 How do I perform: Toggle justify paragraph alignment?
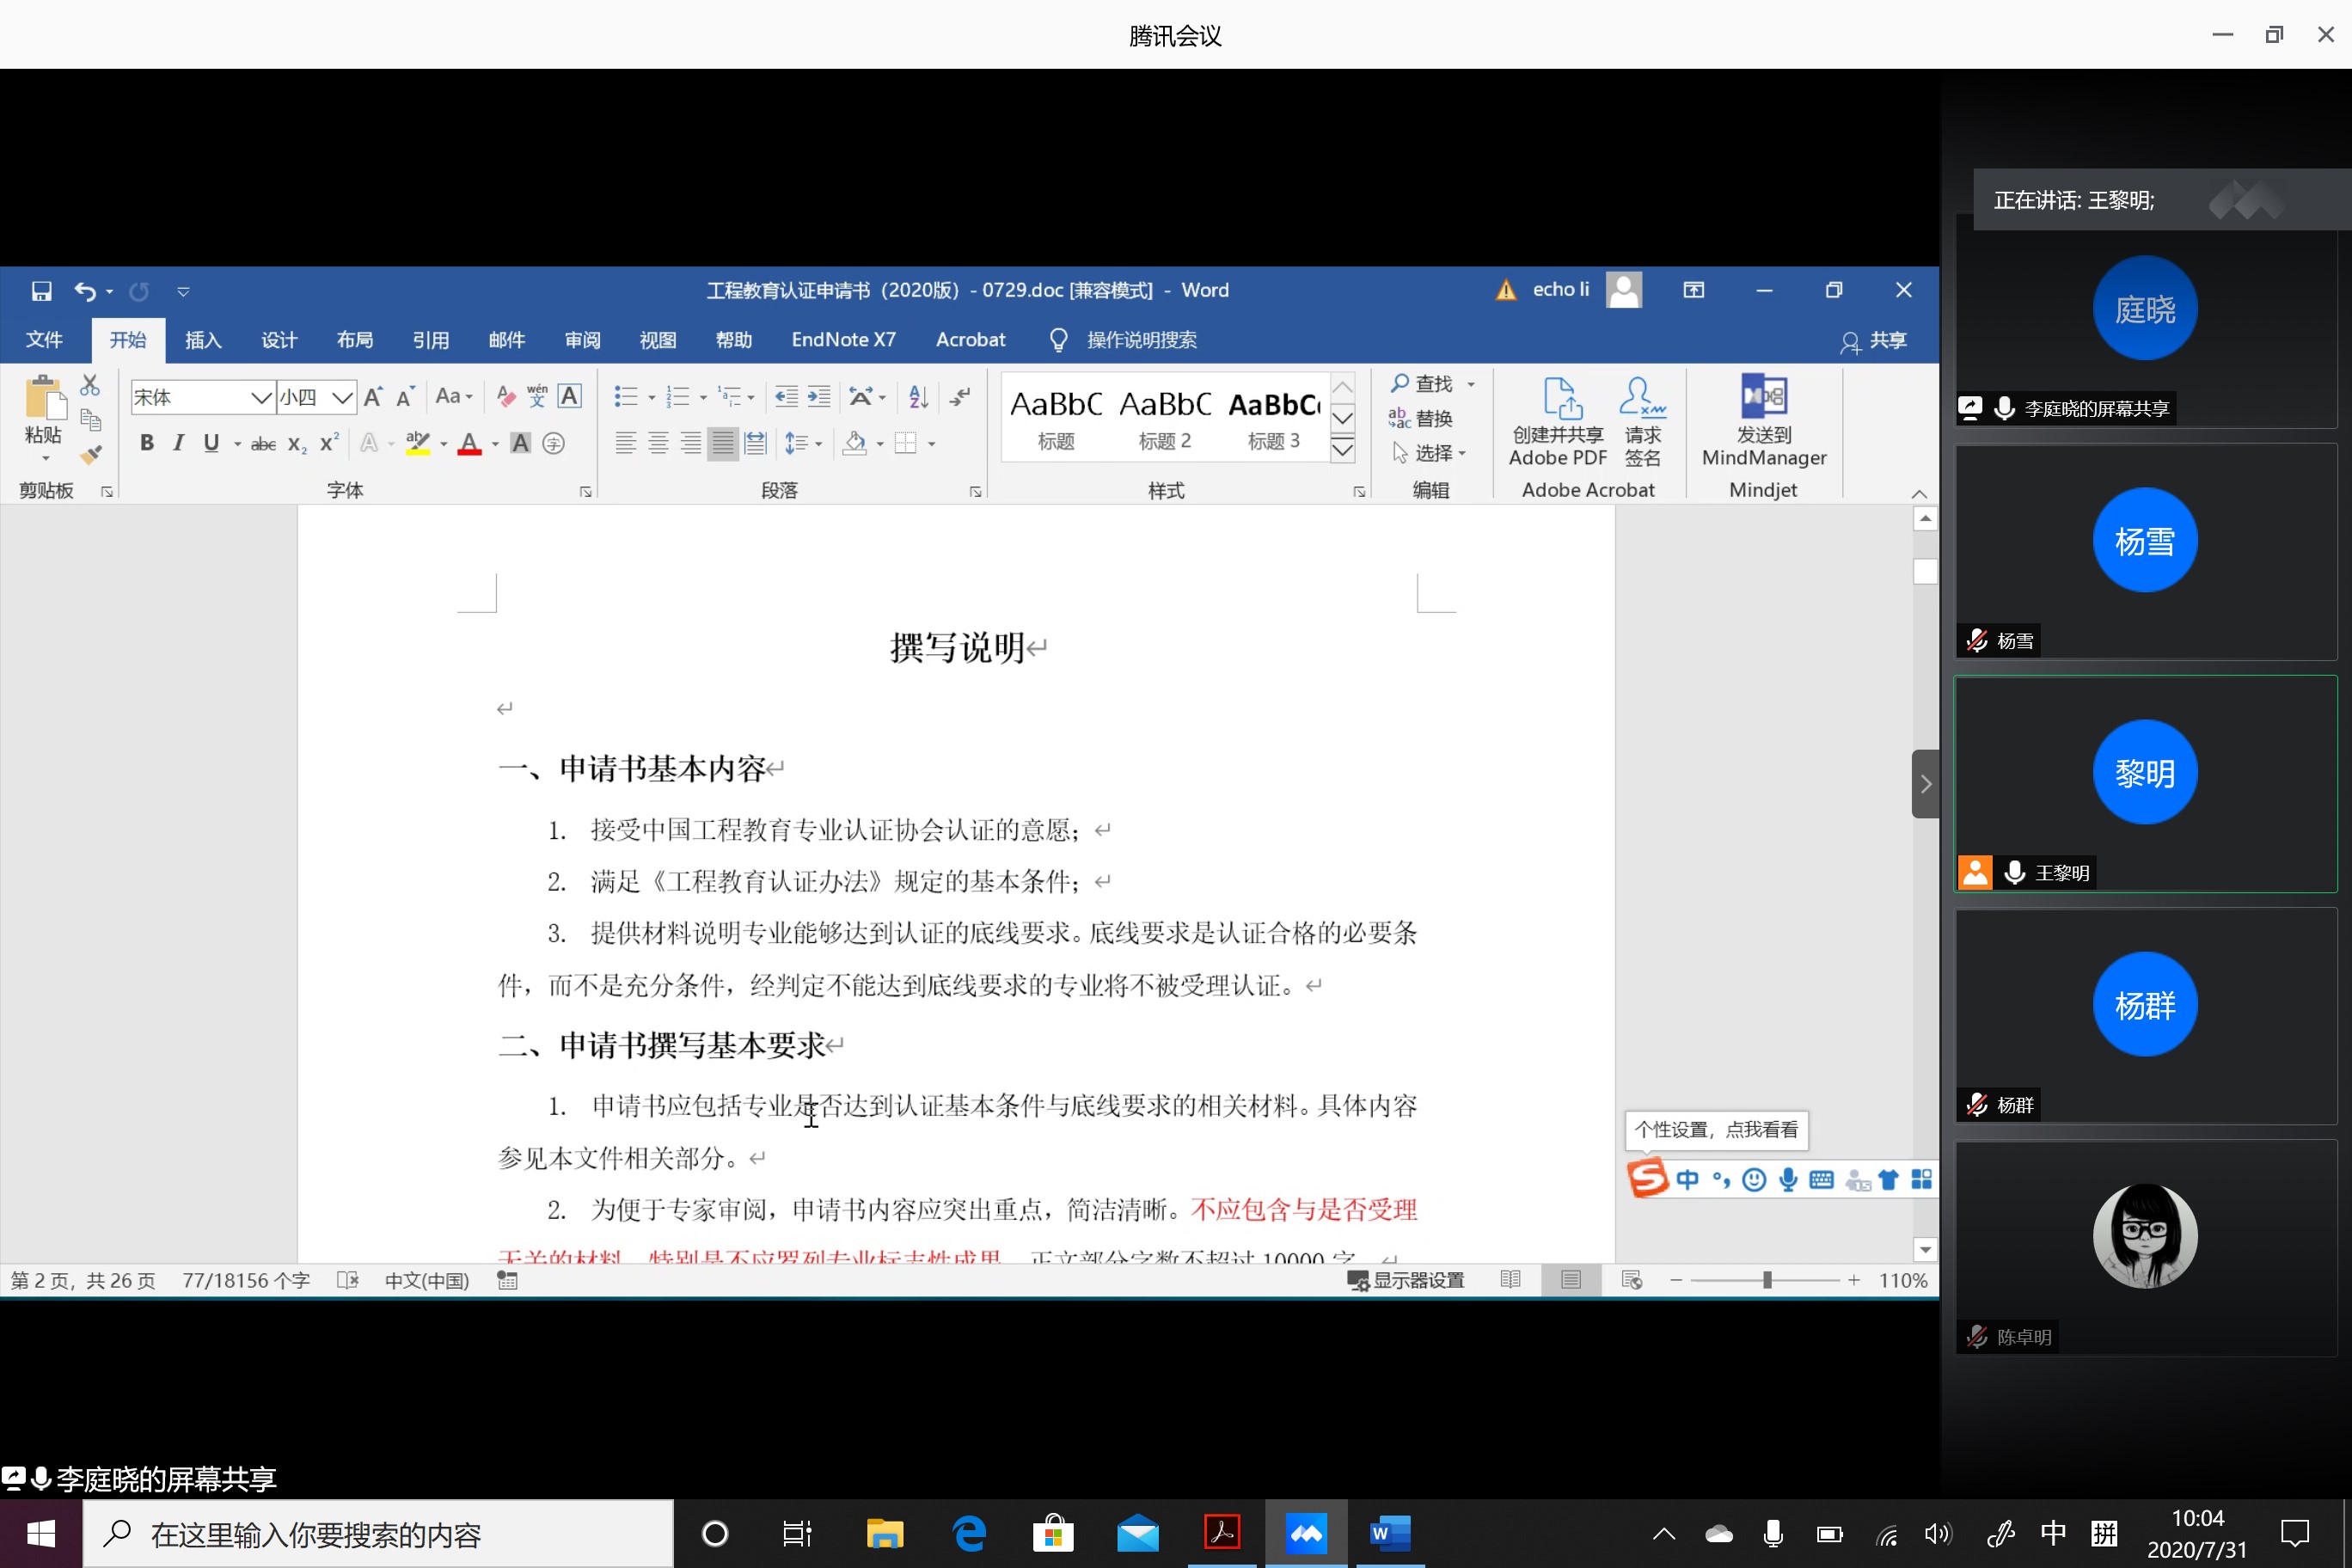coord(722,443)
